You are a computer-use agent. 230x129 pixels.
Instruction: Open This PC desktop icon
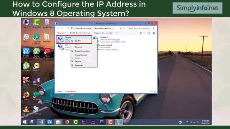pos(26,23)
